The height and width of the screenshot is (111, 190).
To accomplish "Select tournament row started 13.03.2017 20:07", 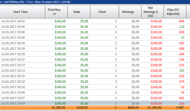I will click(x=95, y=98).
